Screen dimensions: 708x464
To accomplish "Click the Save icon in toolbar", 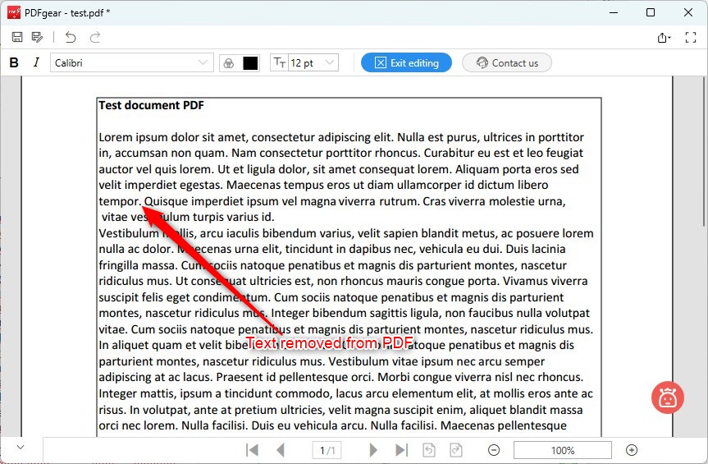I will tap(17, 37).
